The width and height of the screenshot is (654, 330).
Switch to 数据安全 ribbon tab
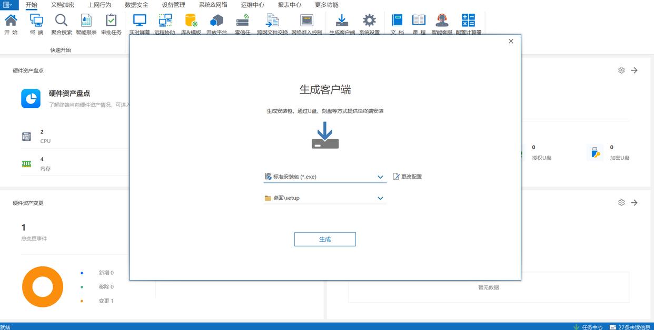[x=136, y=5]
